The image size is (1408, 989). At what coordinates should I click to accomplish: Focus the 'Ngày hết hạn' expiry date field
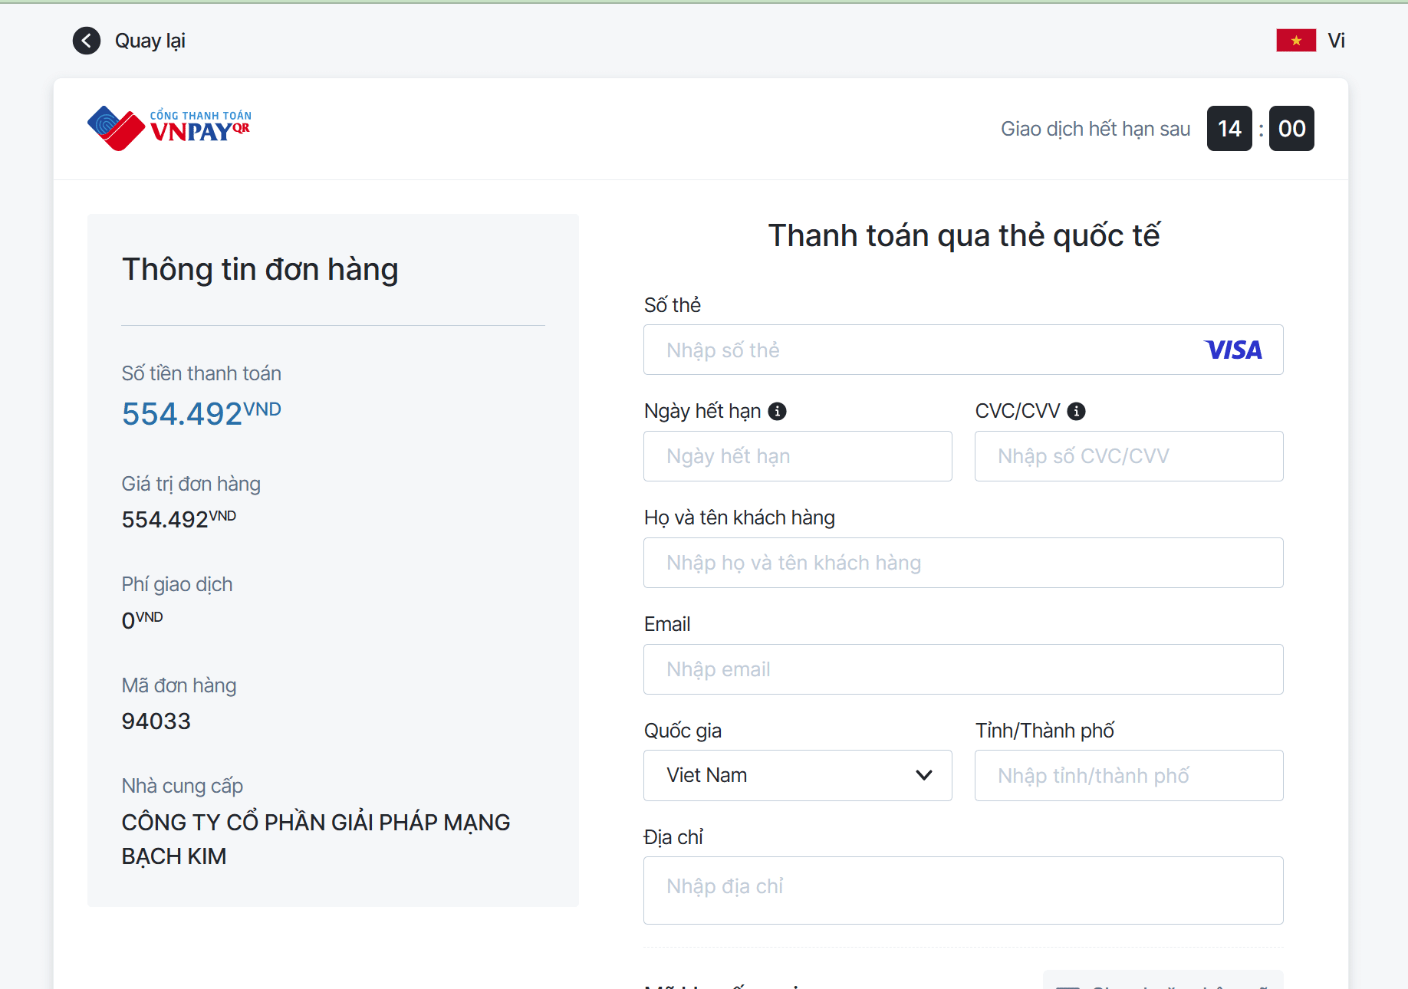click(x=798, y=457)
